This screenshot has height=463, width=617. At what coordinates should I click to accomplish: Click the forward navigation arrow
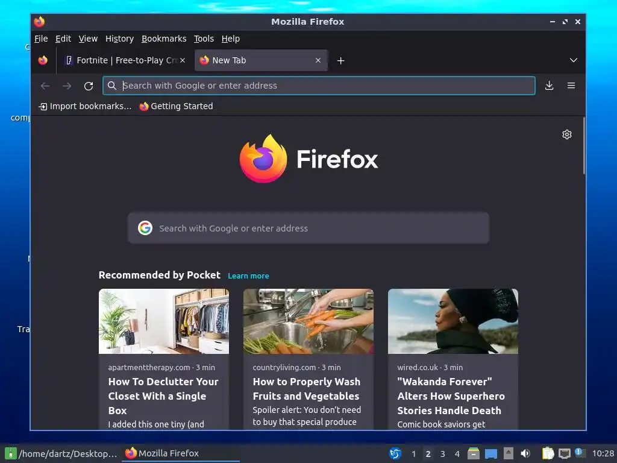[67, 86]
